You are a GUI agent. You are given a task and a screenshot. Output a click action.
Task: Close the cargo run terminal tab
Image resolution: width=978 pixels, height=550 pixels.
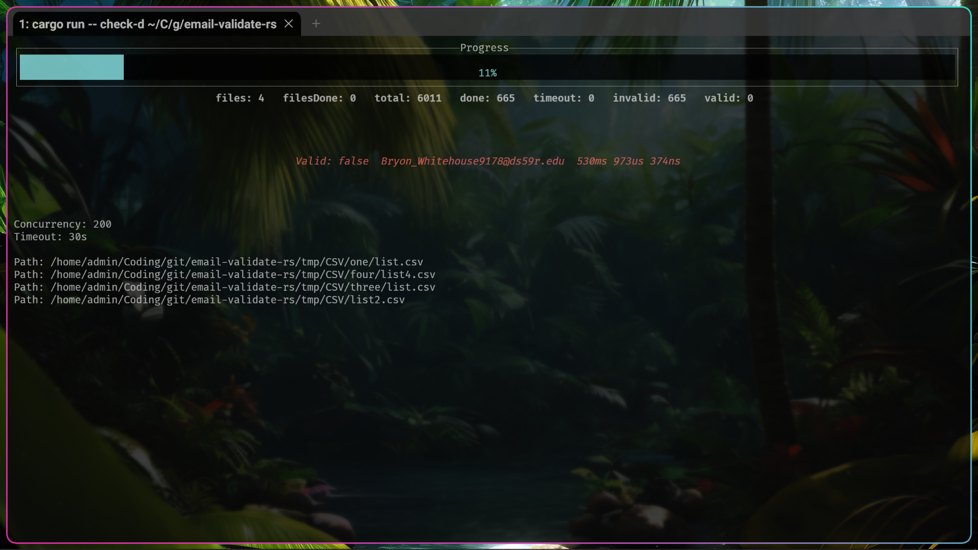coord(288,24)
